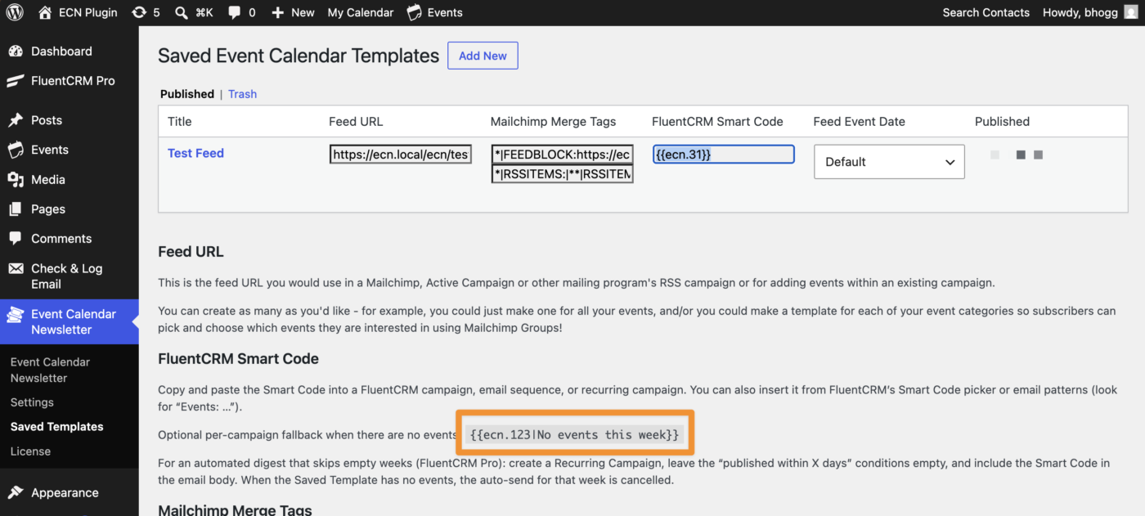1145x516 pixels.
Task: Select the Feed URL text field
Action: pyautogui.click(x=401, y=154)
